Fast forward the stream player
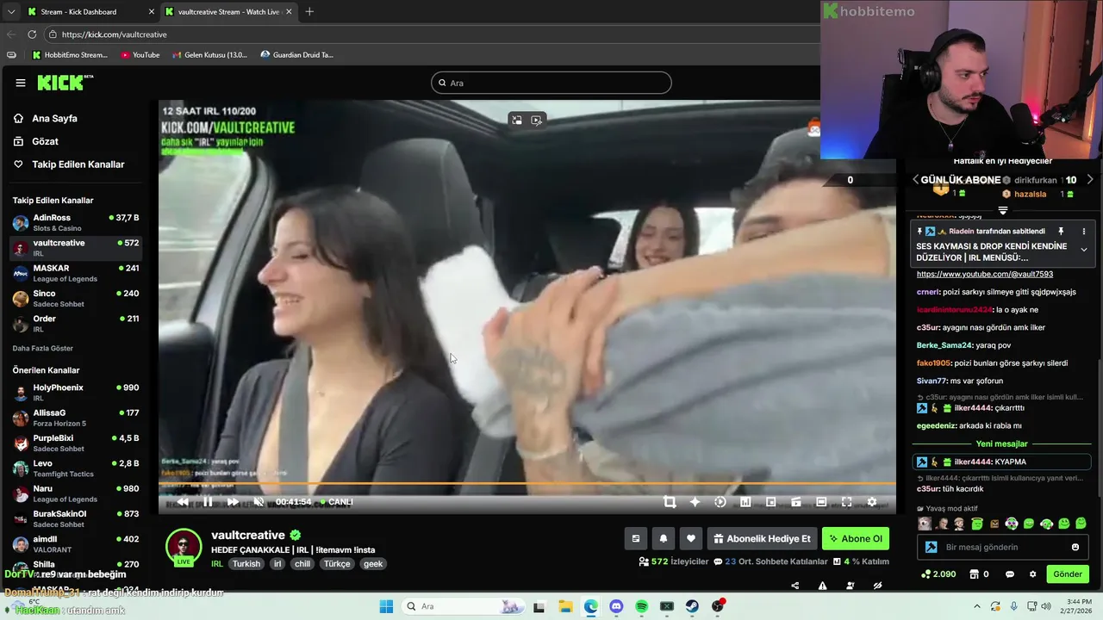1103x620 pixels. pos(233,502)
